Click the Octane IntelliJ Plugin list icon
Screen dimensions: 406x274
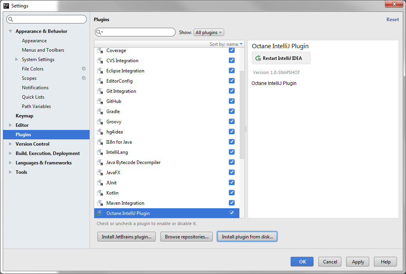click(x=100, y=213)
